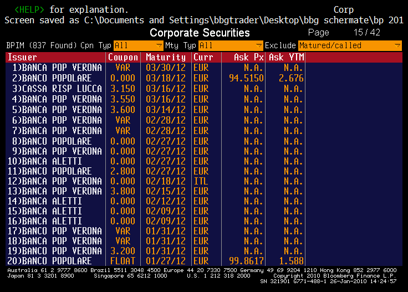Click the 94.5150 ask price value
The width and height of the screenshot is (408, 292).
(246, 78)
